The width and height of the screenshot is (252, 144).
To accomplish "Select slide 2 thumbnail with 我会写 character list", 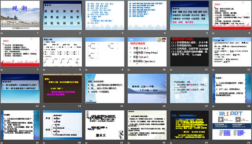I will (62, 15).
